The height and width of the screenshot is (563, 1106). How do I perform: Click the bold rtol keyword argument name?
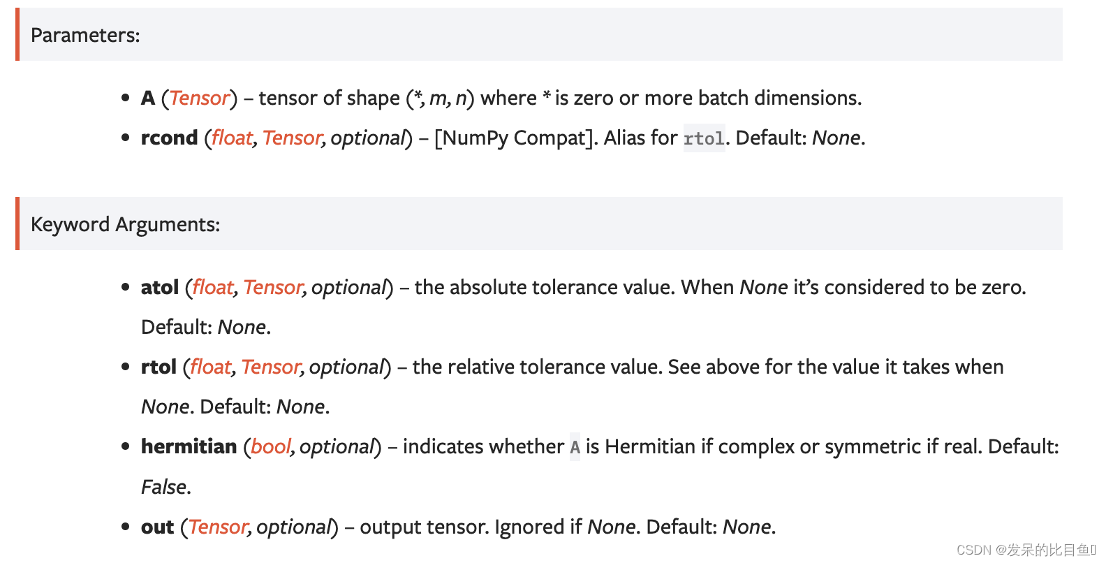(158, 367)
